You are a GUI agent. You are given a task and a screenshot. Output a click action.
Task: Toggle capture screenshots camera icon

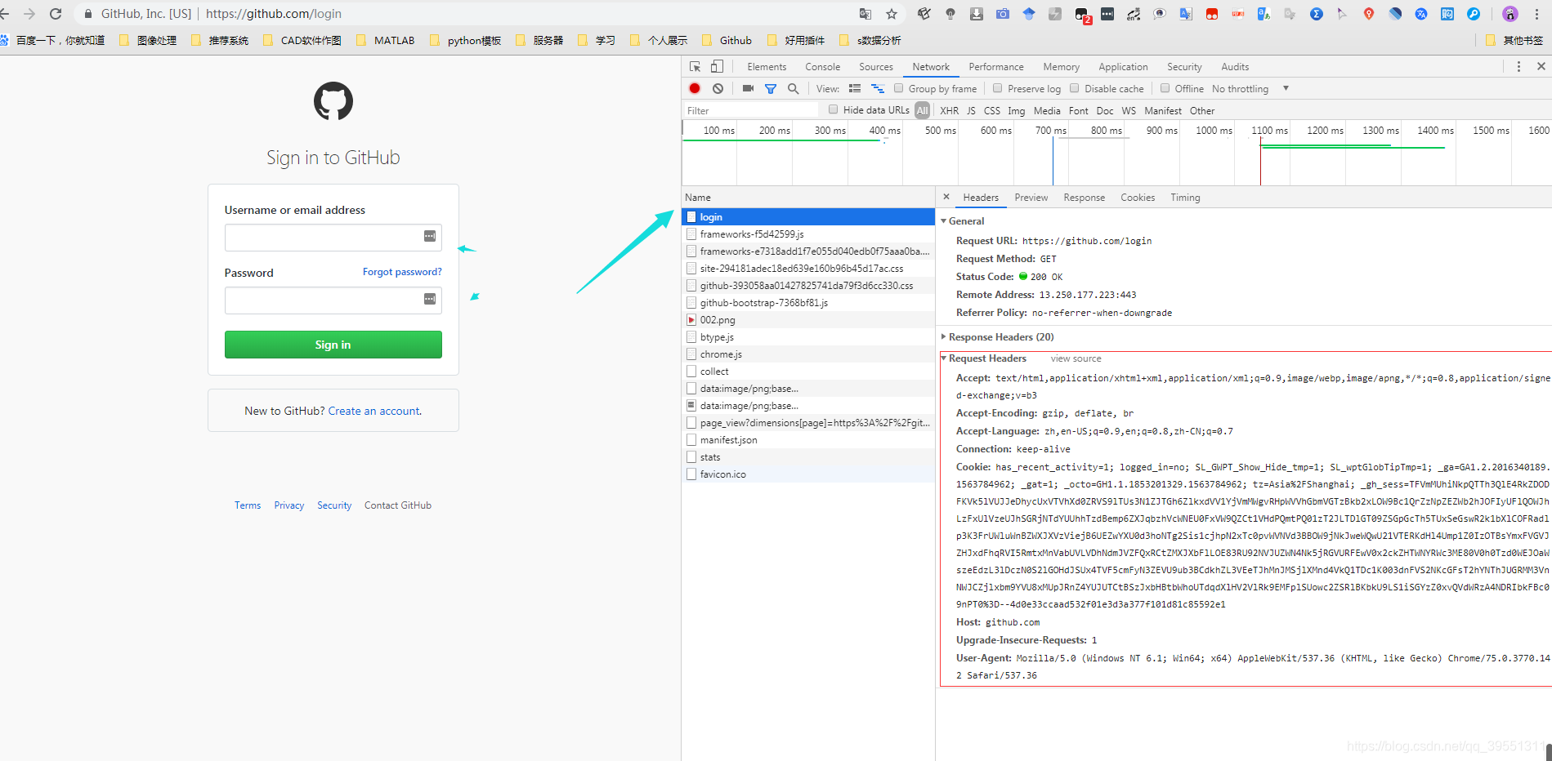748,88
